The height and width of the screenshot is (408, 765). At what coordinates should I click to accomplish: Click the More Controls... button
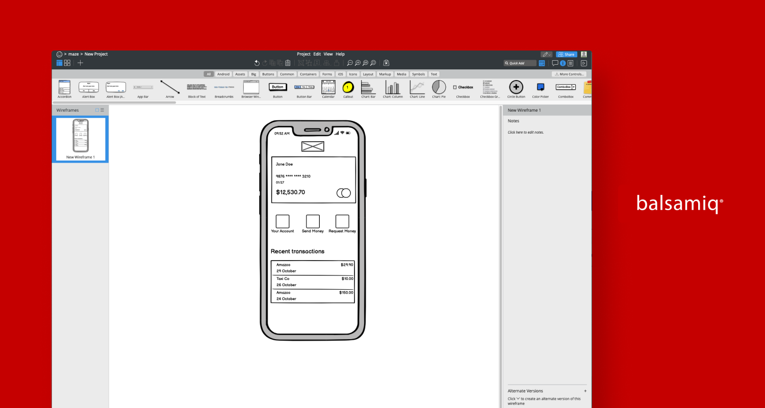(569, 74)
